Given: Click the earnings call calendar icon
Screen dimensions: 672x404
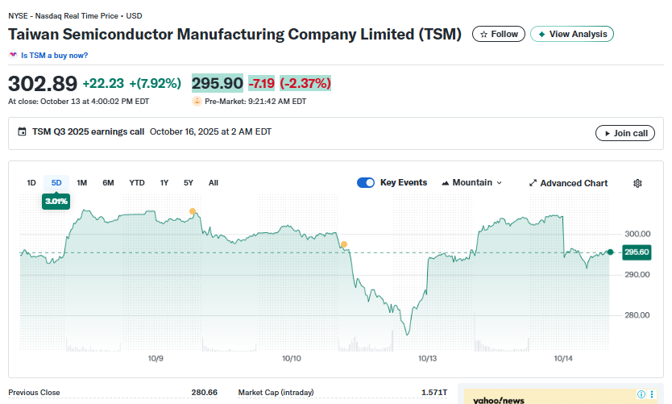Looking at the screenshot, I should (22, 132).
